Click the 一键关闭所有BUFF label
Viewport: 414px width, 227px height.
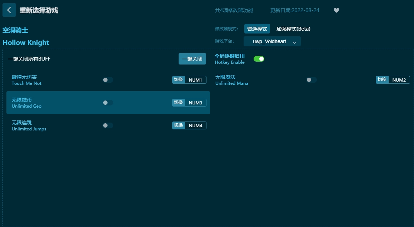coord(29,59)
